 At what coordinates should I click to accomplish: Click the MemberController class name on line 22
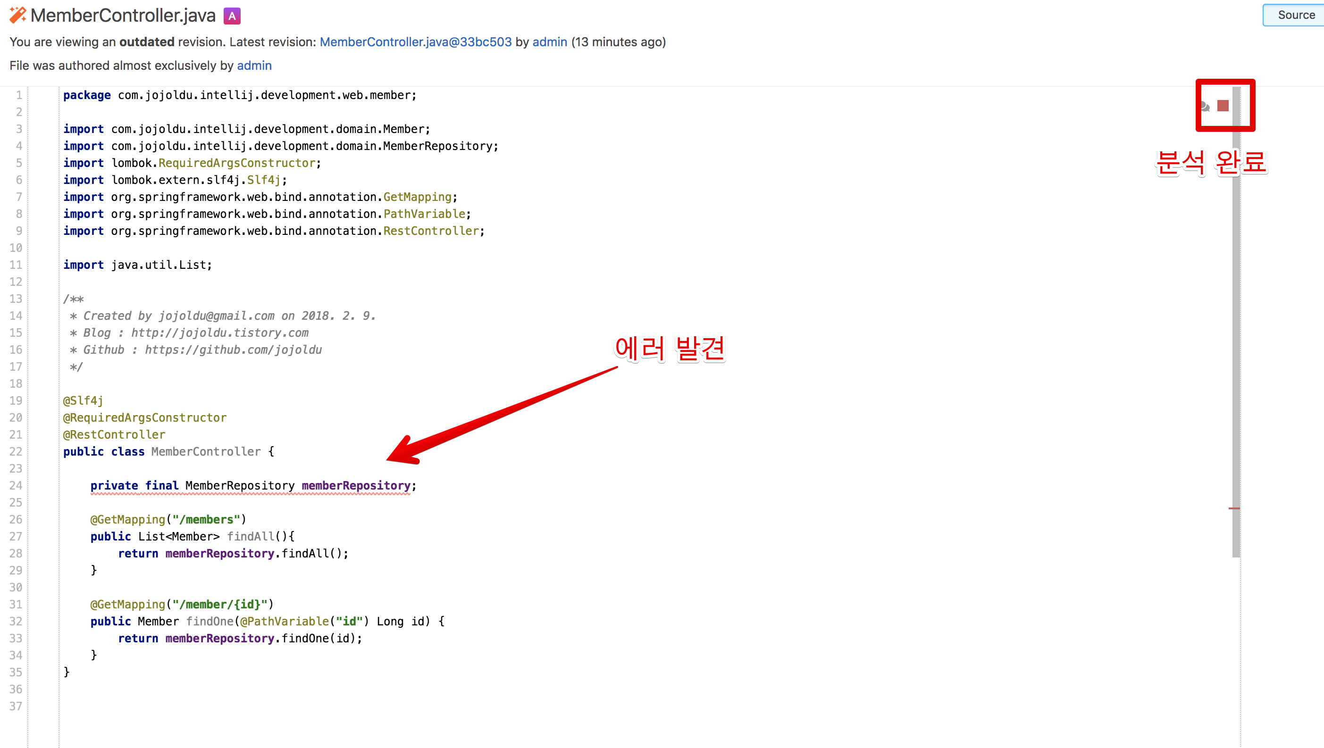(206, 451)
